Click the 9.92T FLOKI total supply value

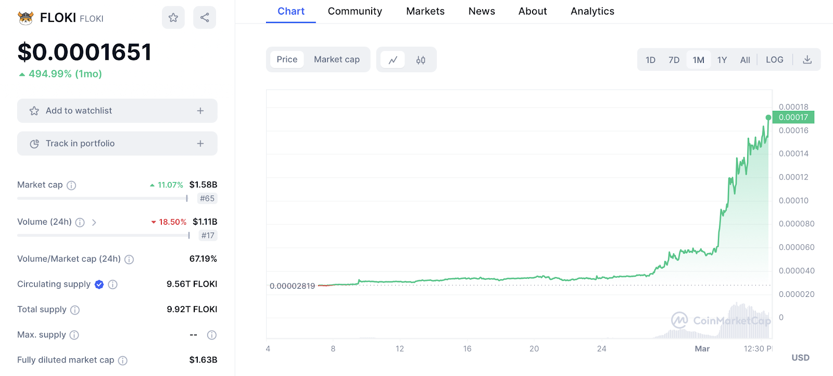point(192,309)
